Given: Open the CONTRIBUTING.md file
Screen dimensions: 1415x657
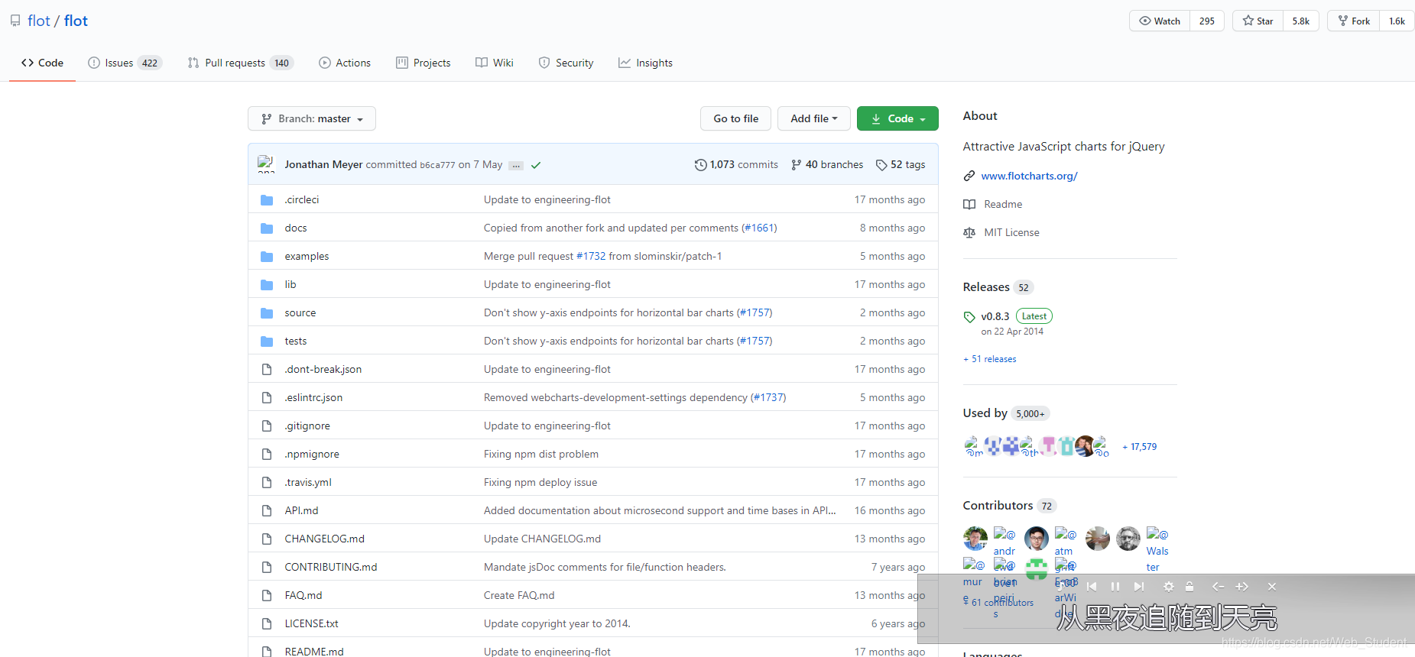Looking at the screenshot, I should pos(331,567).
